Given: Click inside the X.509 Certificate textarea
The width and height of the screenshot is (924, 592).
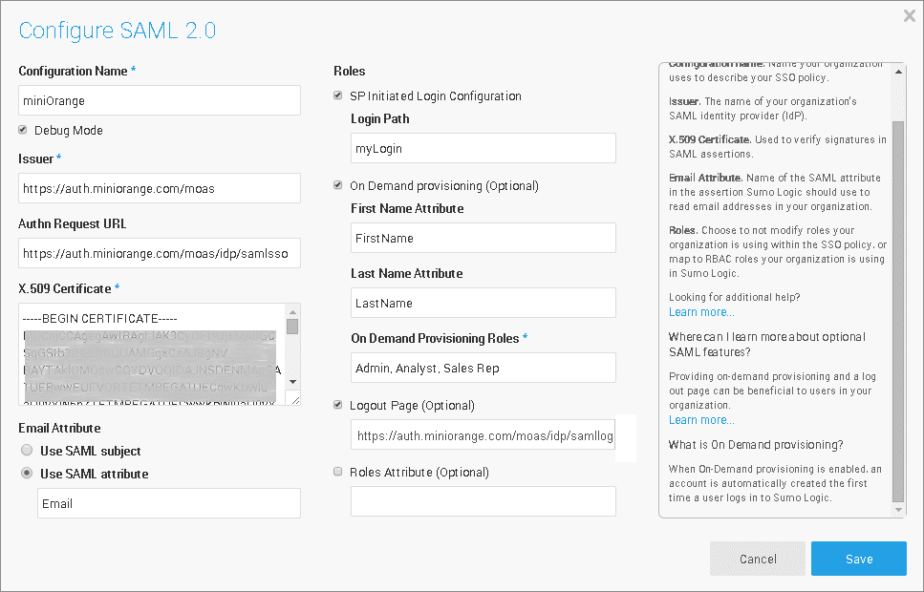Looking at the screenshot, I should 152,354.
